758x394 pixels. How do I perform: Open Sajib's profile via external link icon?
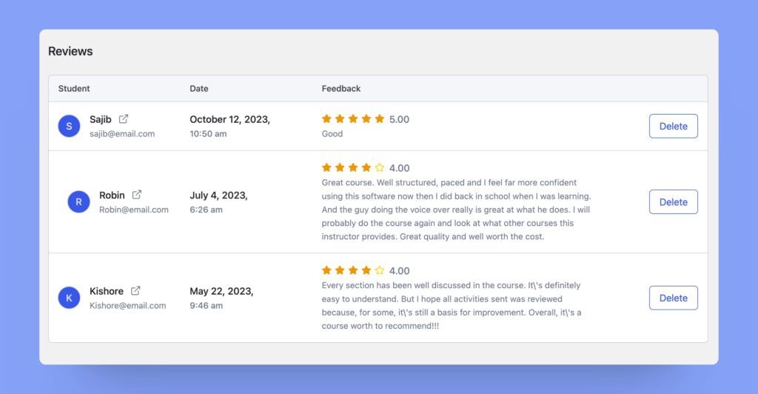(124, 118)
